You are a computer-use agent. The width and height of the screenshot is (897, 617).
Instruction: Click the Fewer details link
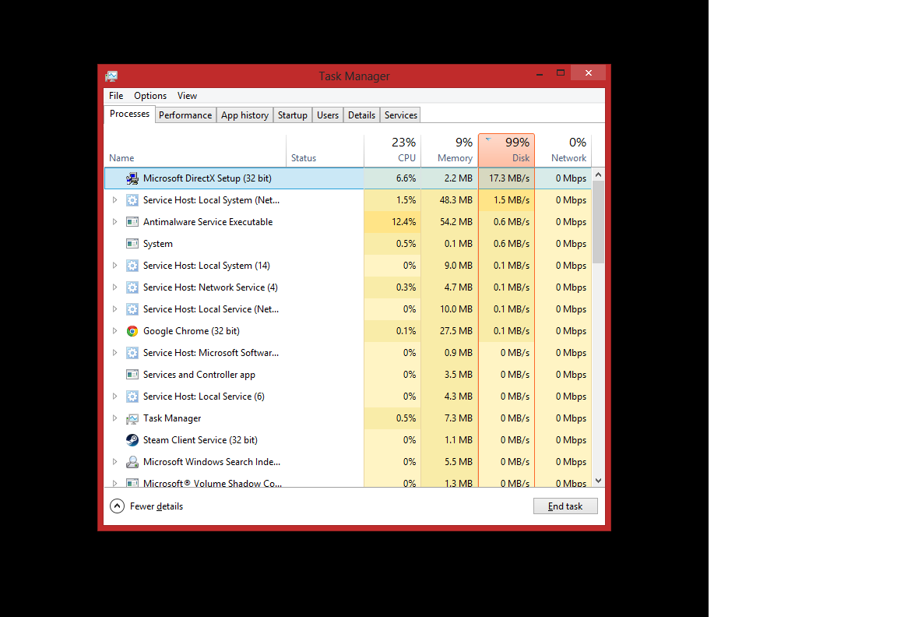coord(157,506)
